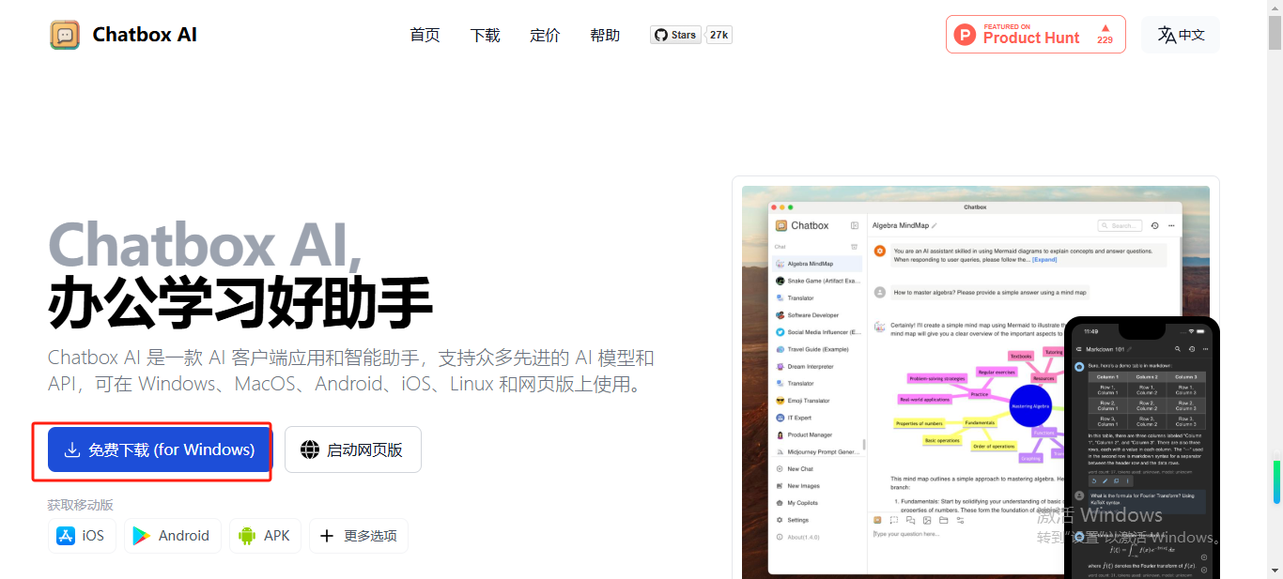This screenshot has width=1283, height=579.
Task: Click the 27k star count badge
Action: pos(719,35)
